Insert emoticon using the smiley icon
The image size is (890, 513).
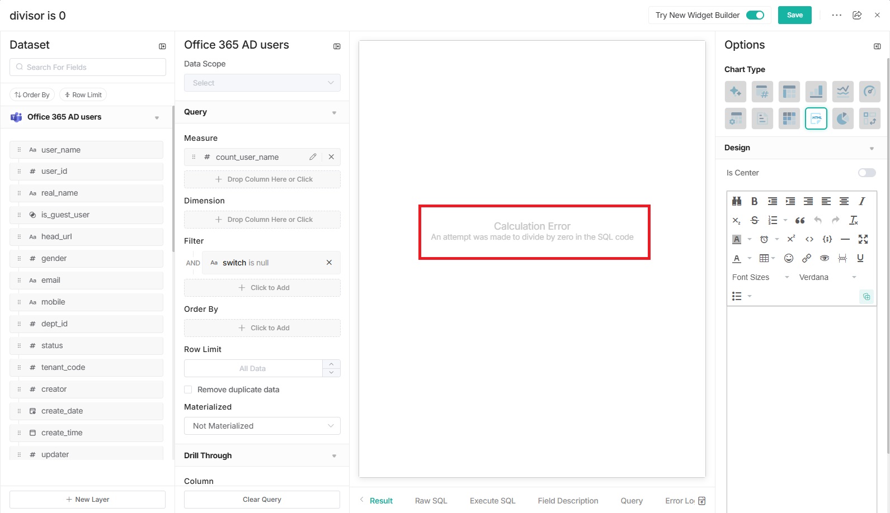click(x=788, y=258)
